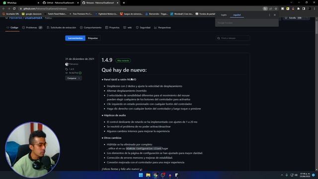Screen dimensions: 318x179
Task: Open the 1.4.9 tag link
Action: click(72, 69)
